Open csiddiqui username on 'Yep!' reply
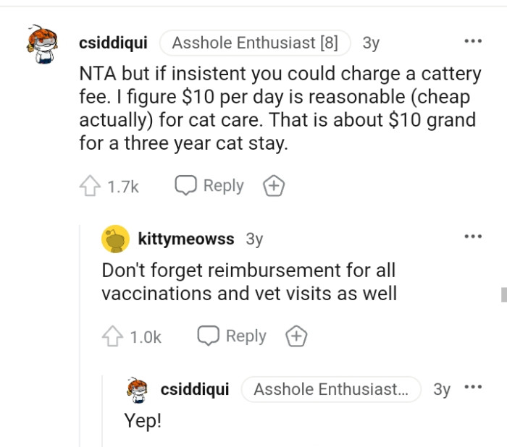This screenshot has width=507, height=447. [195, 389]
